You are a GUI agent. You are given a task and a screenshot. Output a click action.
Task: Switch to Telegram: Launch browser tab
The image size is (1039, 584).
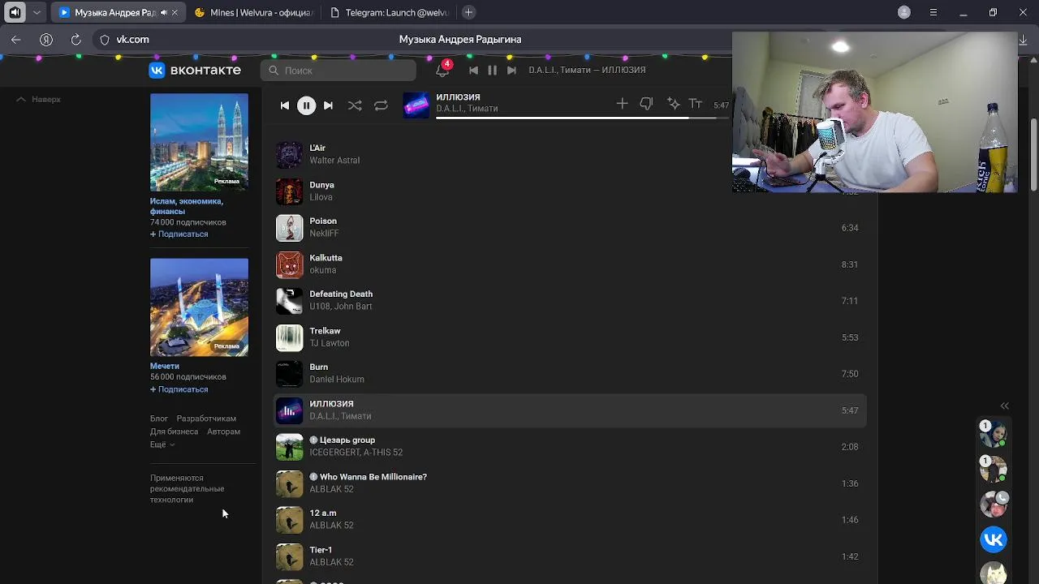[x=390, y=12]
